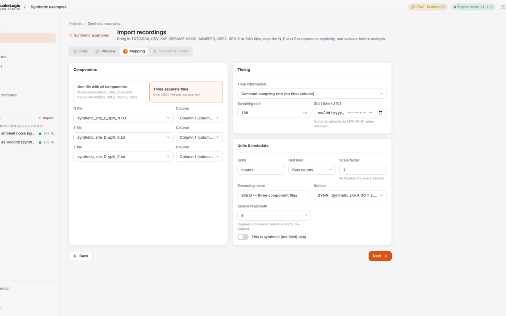Follow the orange Synthetic examples back link
Screen dimensions: 506x316
tap(89, 35)
